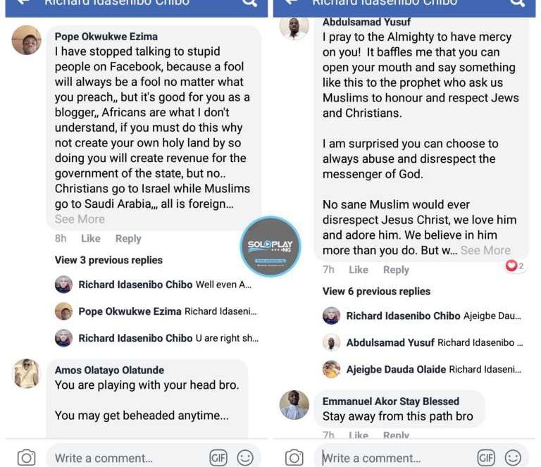
Task: Tap the search icon in the left header
Action: (249, 3)
